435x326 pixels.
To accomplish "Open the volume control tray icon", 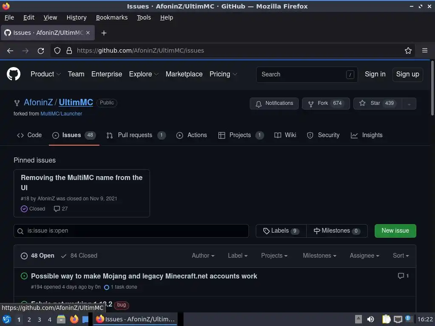I will click(370, 319).
